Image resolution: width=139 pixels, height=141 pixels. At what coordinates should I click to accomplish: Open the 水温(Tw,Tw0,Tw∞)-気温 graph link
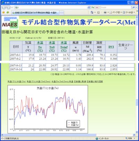[x=62, y=82]
